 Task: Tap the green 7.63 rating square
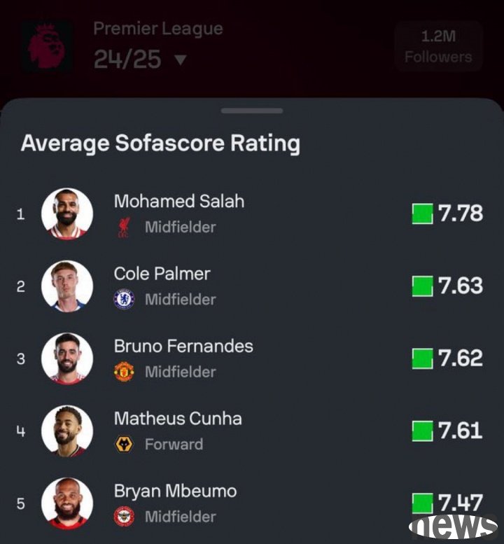(422, 286)
